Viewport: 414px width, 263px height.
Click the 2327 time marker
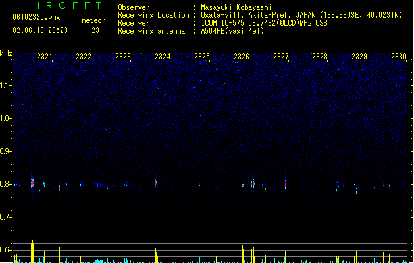point(281,57)
